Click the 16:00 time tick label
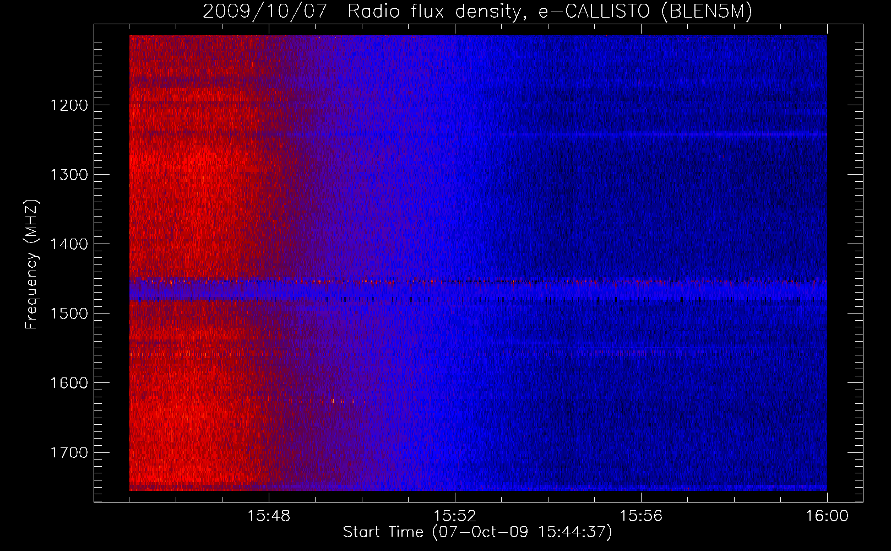 coord(827,516)
